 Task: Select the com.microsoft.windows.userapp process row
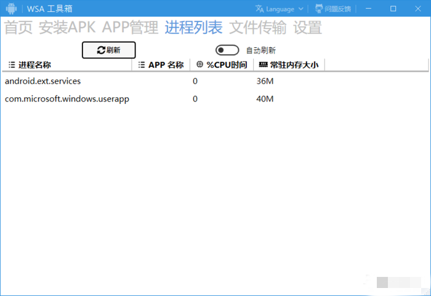[66, 98]
